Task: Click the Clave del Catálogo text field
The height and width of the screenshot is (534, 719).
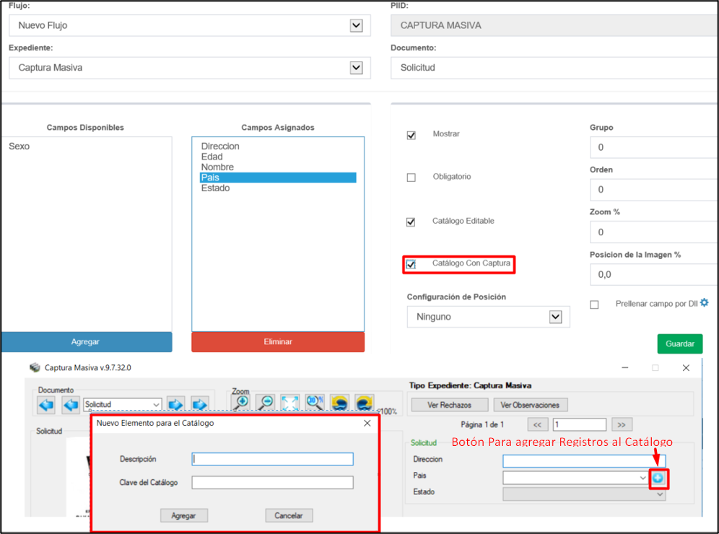Action: 272,483
